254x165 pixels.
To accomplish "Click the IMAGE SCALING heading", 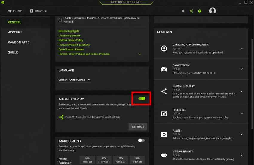I will (x=70, y=141).
